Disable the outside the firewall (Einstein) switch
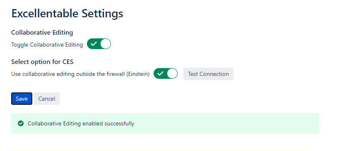Viewport: 349px width, 151px height. coord(166,73)
